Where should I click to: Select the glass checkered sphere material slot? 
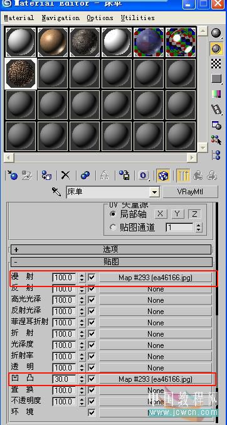[181, 42]
